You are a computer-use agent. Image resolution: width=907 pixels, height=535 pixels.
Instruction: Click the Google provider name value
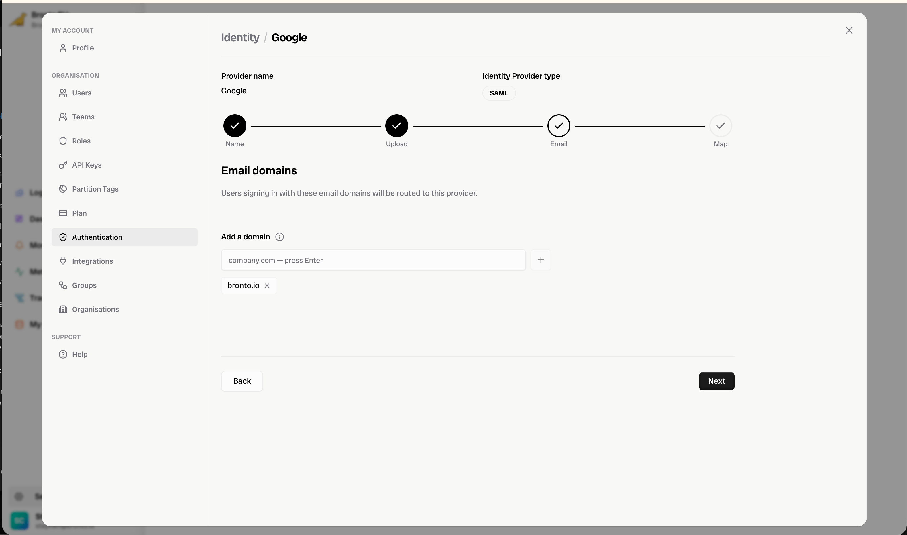pos(233,91)
